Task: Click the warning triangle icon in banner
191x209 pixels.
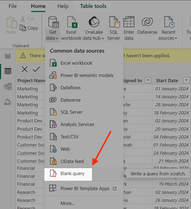Action: click(23, 55)
